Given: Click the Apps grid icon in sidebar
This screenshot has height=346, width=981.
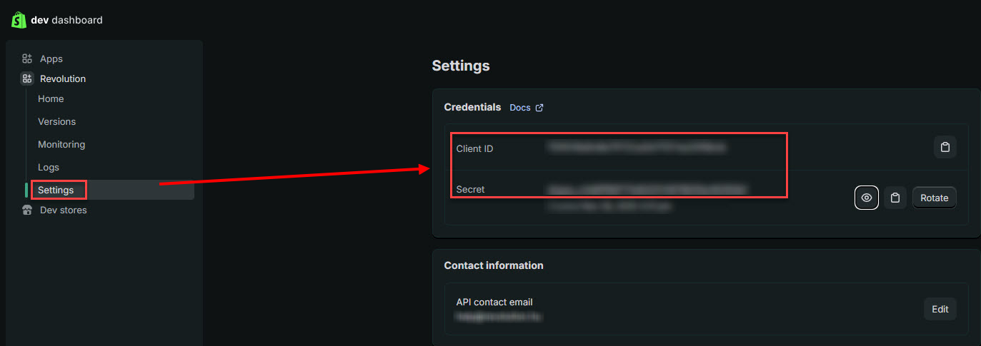Looking at the screenshot, I should [27, 58].
